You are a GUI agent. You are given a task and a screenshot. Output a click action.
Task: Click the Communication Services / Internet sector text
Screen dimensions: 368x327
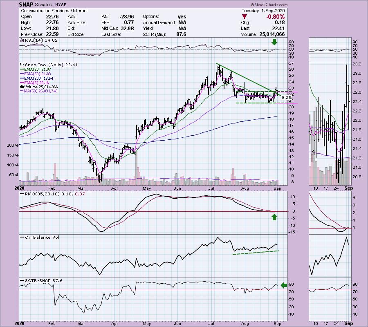tap(54, 11)
